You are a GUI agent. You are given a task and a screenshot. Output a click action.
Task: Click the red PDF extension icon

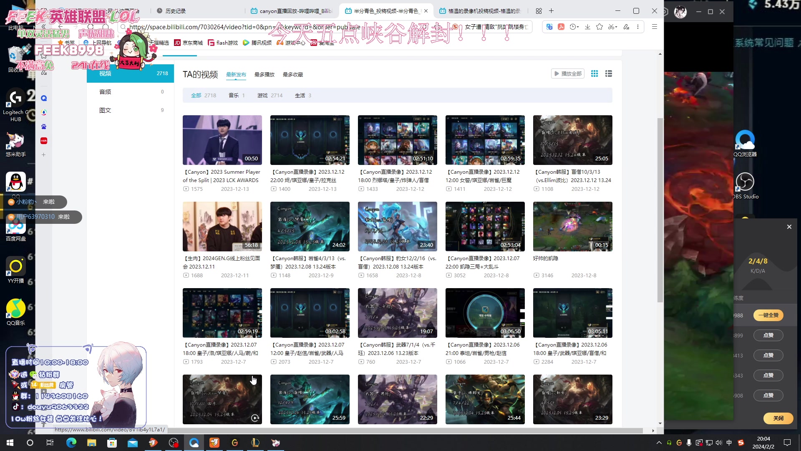tap(561, 27)
